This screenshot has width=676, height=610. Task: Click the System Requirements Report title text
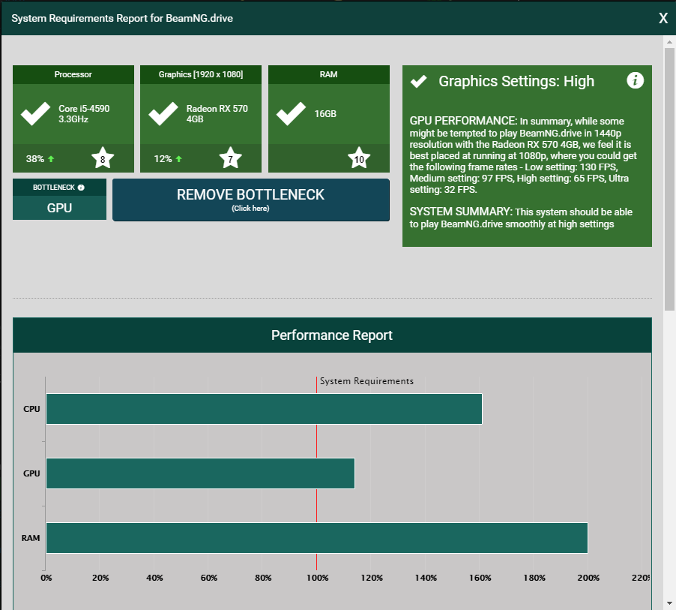[122, 18]
